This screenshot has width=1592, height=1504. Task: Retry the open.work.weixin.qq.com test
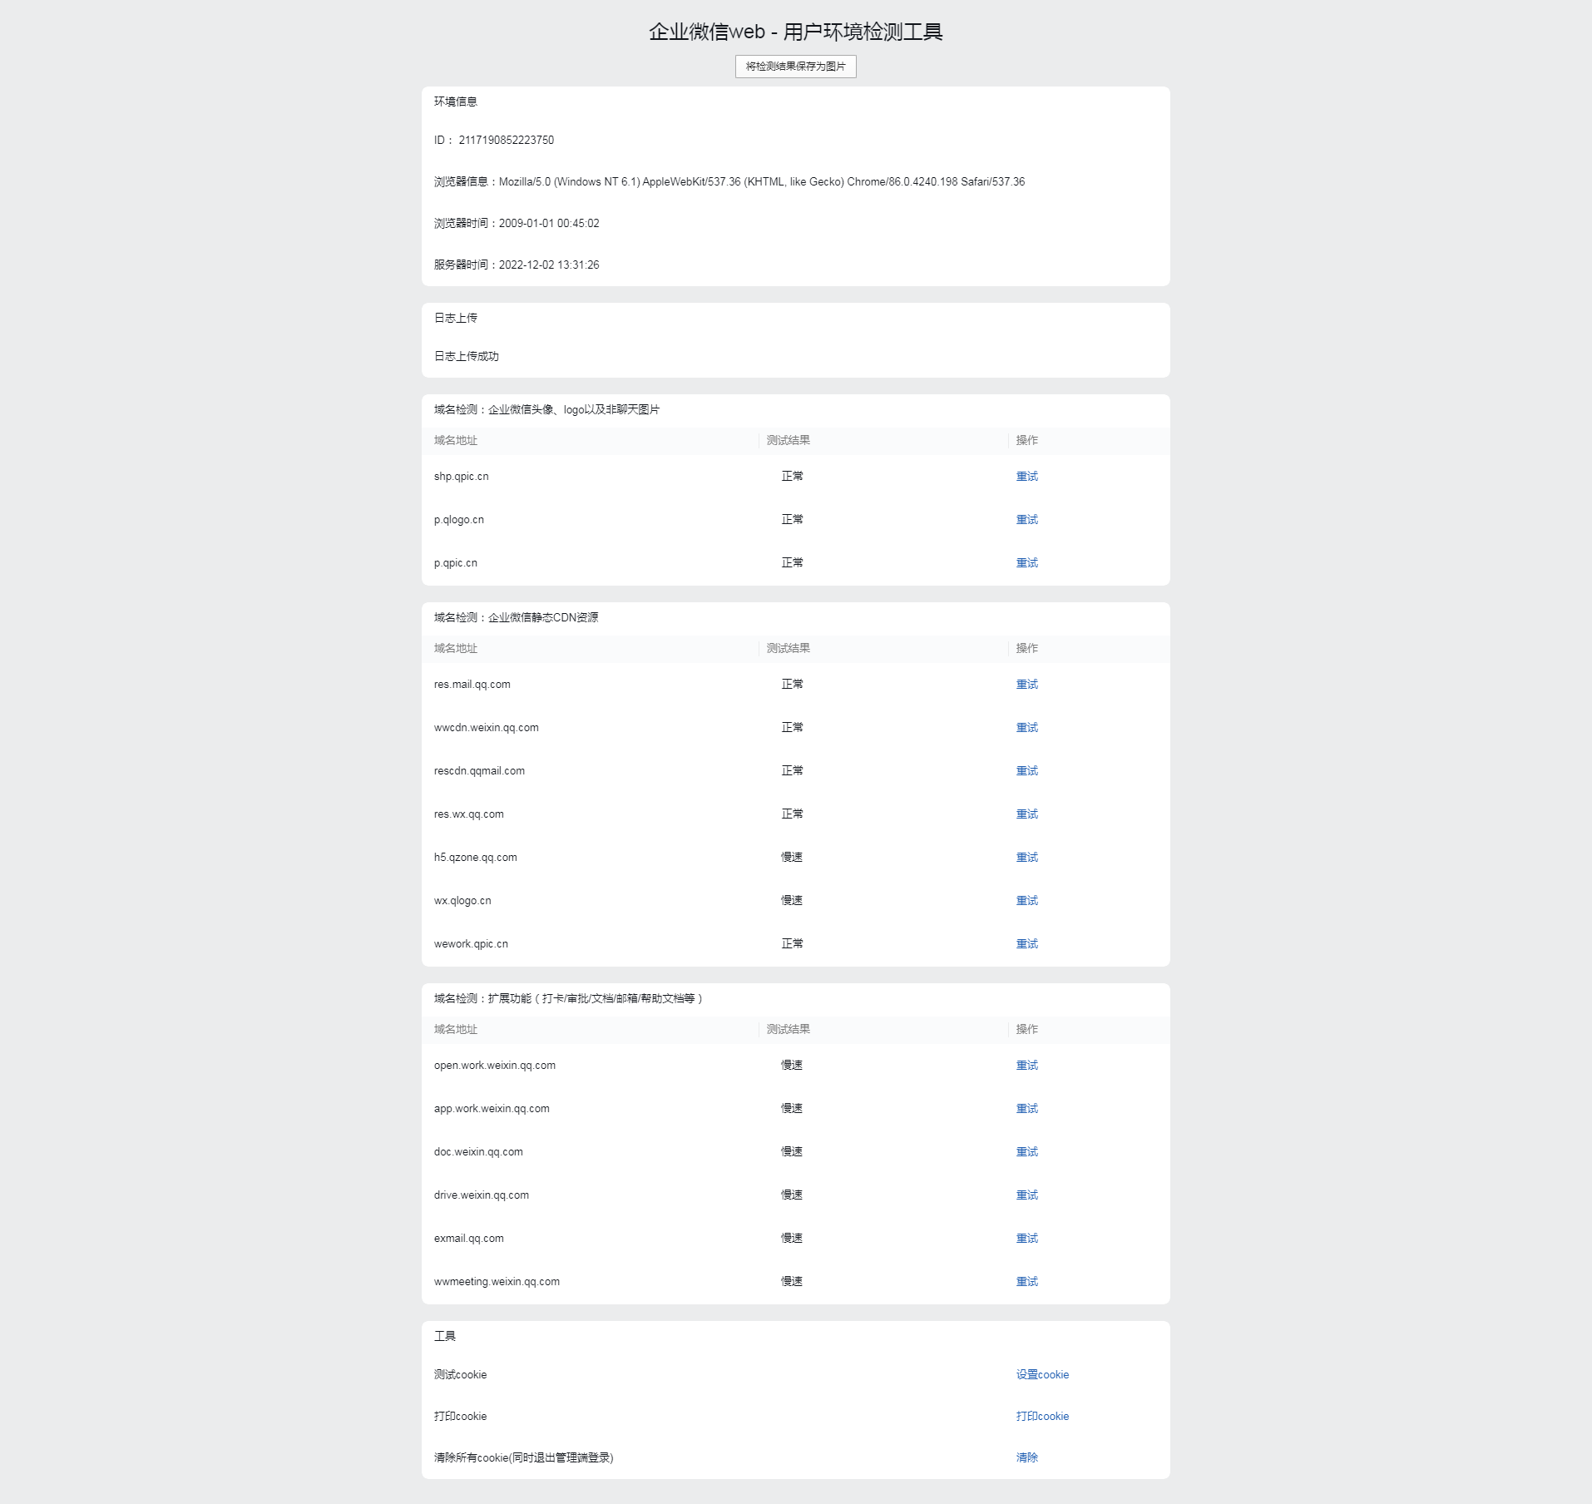click(1026, 1066)
